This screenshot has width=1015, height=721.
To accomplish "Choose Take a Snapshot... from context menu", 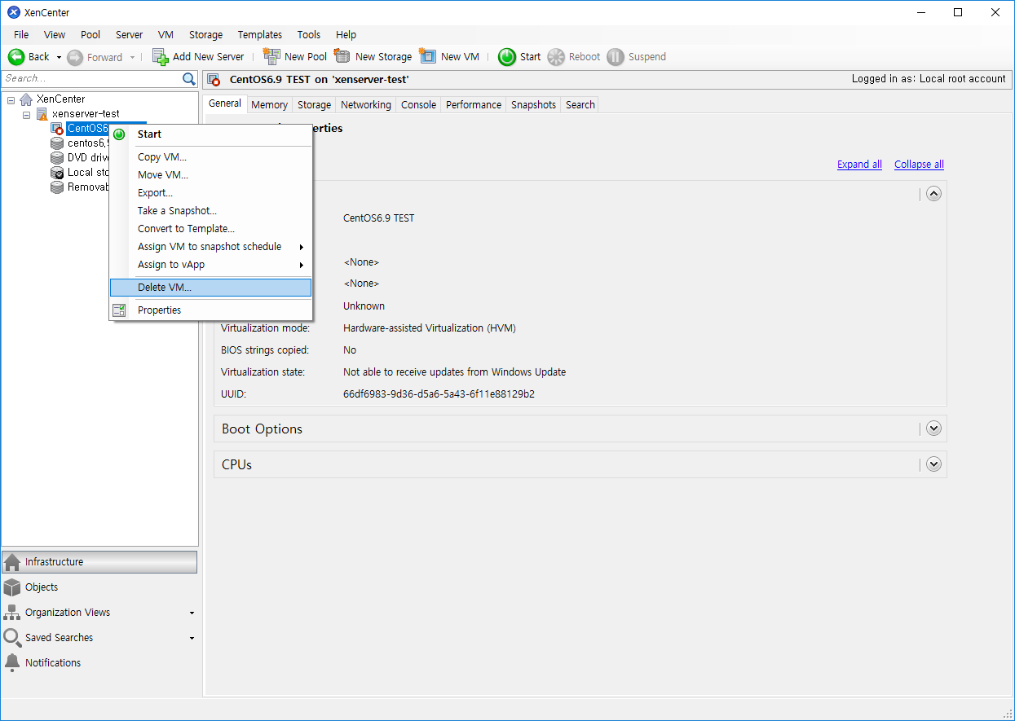I will click(x=211, y=211).
